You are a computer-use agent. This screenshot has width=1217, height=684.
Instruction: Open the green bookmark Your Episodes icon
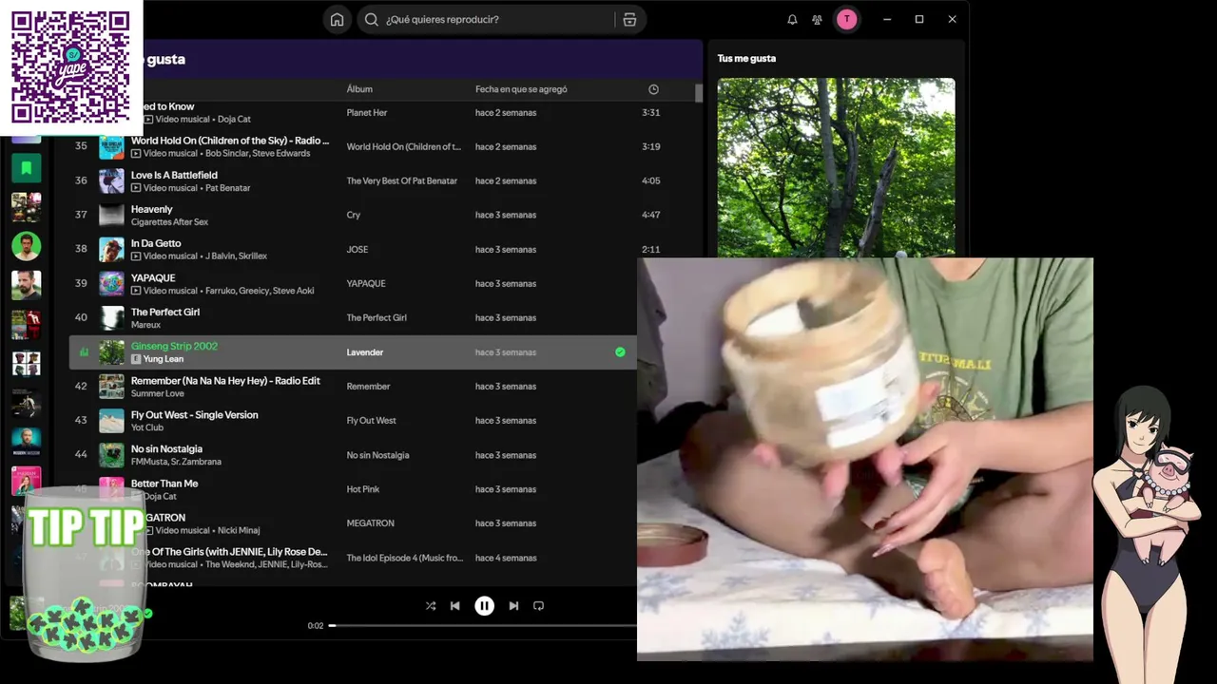click(26, 168)
